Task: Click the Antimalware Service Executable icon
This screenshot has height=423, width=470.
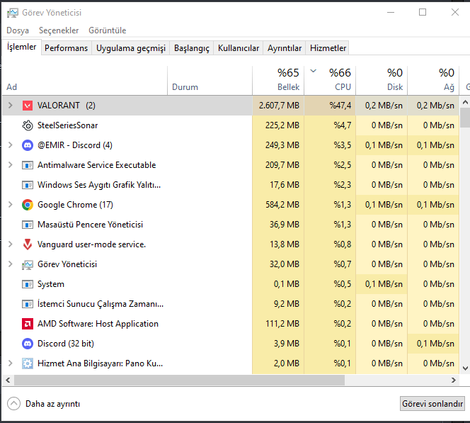Action: pyautogui.click(x=28, y=165)
